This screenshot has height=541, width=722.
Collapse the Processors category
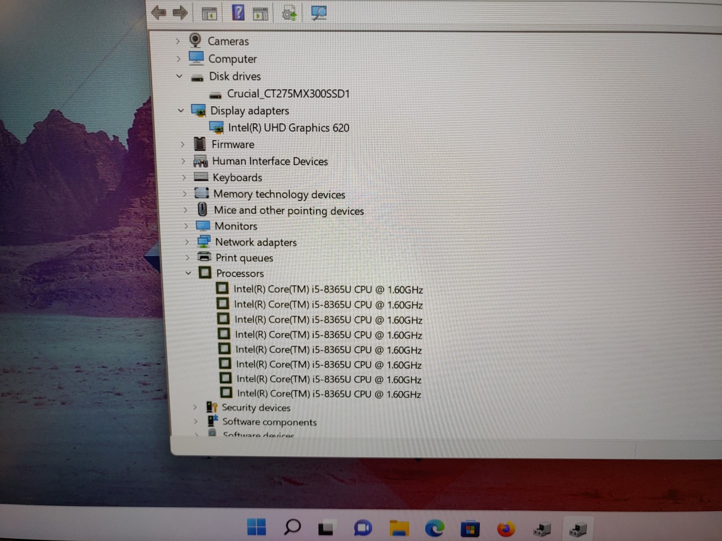(189, 273)
